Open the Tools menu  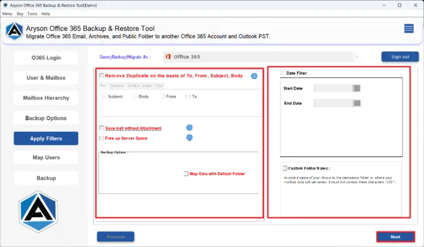click(x=32, y=14)
